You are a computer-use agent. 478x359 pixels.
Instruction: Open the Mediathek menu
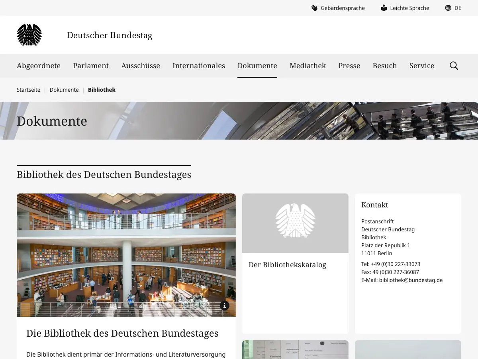click(x=308, y=66)
